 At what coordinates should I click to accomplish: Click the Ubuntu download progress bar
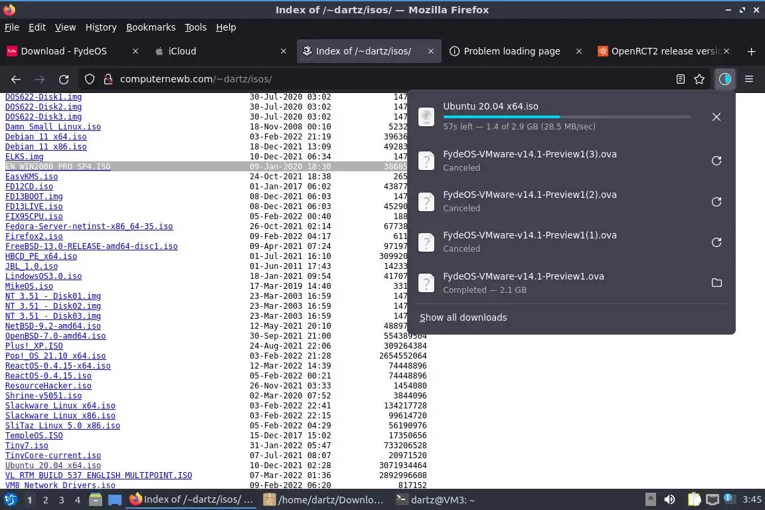567,117
